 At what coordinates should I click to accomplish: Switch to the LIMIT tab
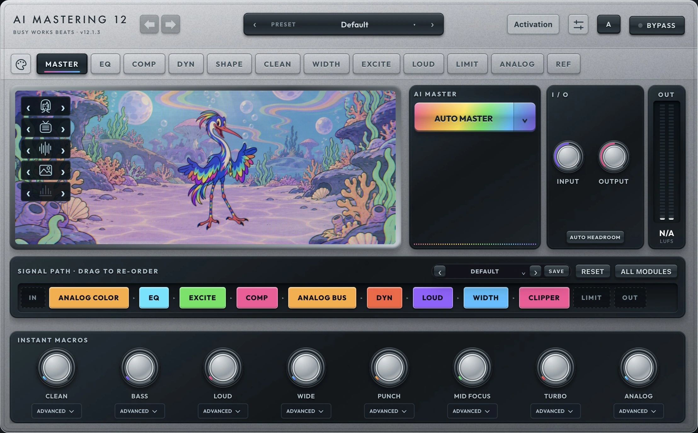pyautogui.click(x=467, y=64)
